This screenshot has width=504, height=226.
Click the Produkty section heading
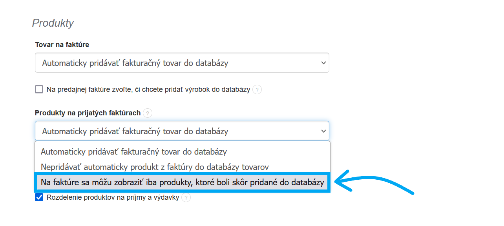(53, 23)
